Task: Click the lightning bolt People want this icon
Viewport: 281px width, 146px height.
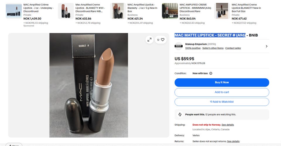Action: click(180, 114)
